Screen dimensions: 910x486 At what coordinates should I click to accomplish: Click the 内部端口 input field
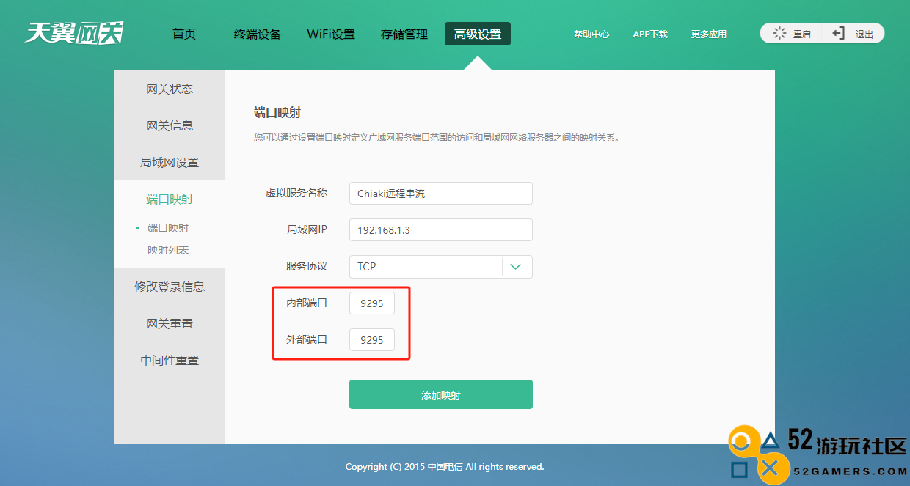pos(372,303)
